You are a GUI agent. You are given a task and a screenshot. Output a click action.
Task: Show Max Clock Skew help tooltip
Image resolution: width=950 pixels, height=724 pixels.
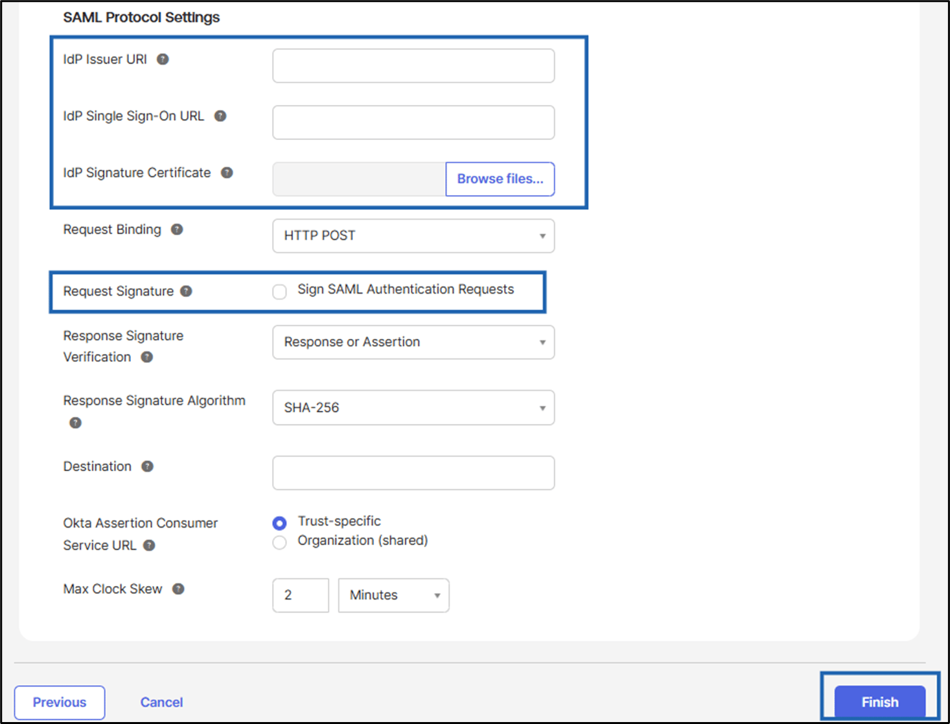(x=178, y=589)
